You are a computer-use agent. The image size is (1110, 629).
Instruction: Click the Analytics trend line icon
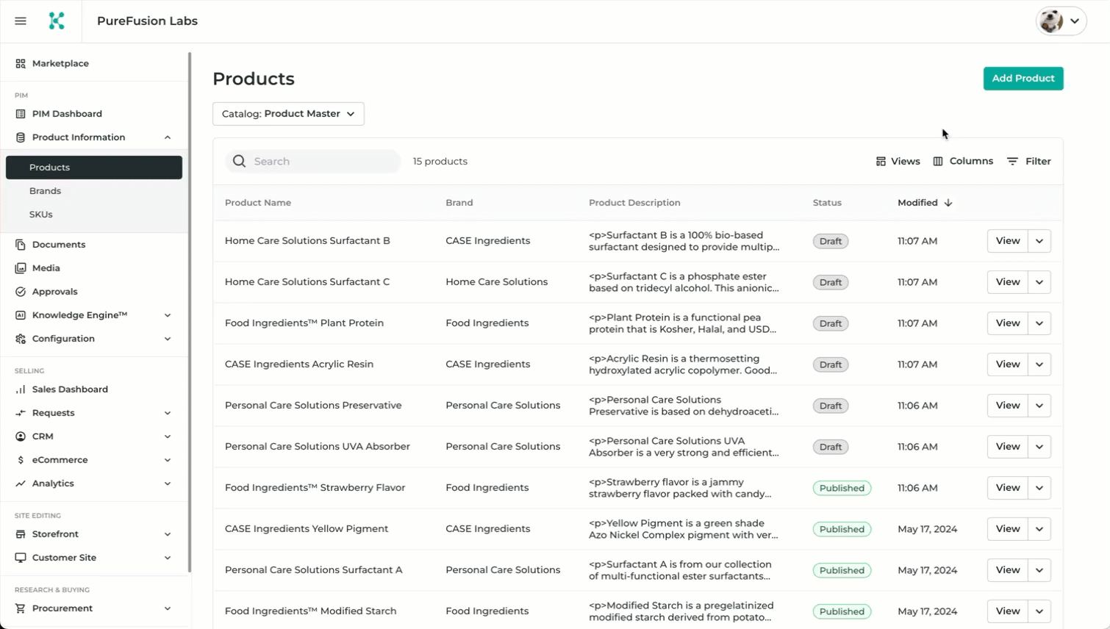click(x=21, y=484)
